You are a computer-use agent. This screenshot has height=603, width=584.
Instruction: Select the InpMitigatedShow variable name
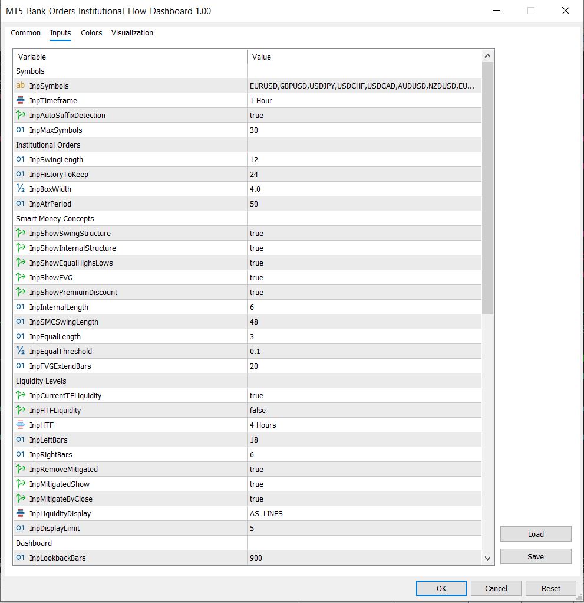[60, 484]
